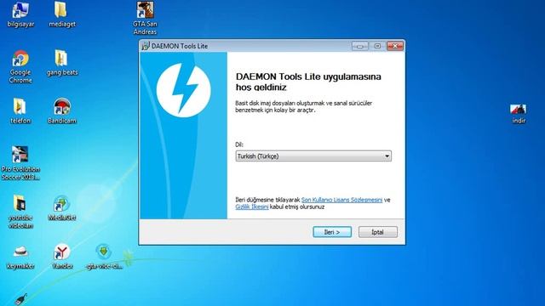Screen dimensions: 545x306
Task: Launch the MediaGet shortcut icon
Action: 62,208
